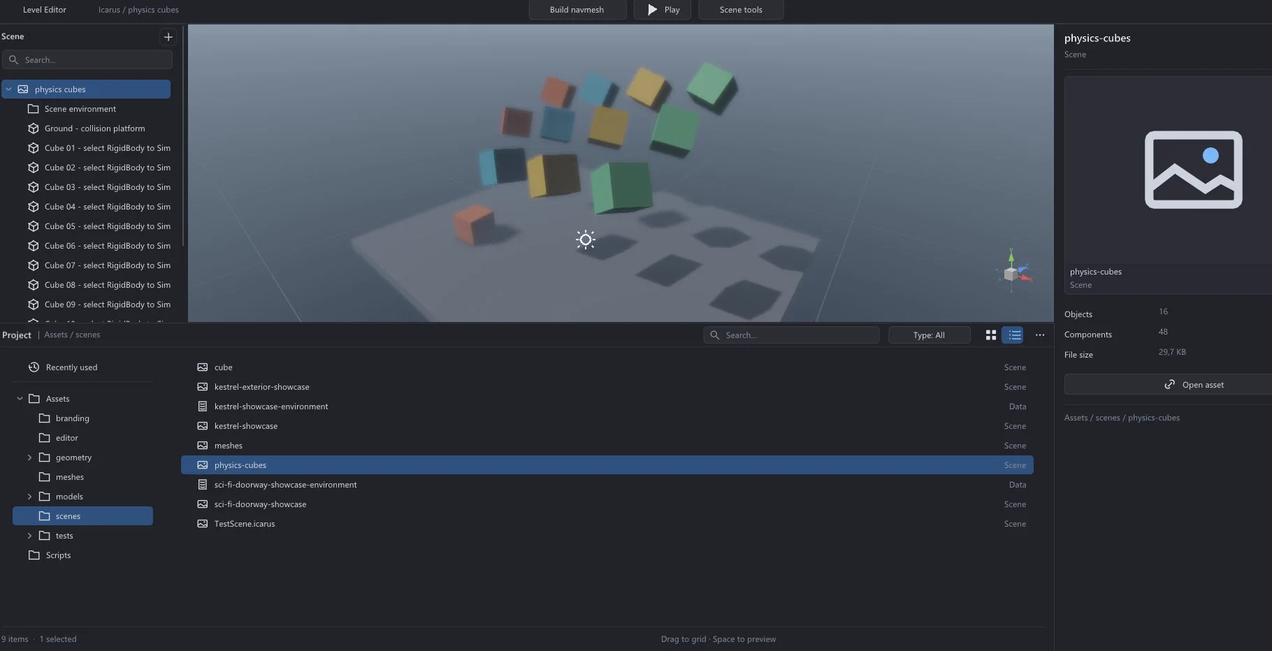Click the scene icon beside kestrel-showcase file

click(203, 426)
